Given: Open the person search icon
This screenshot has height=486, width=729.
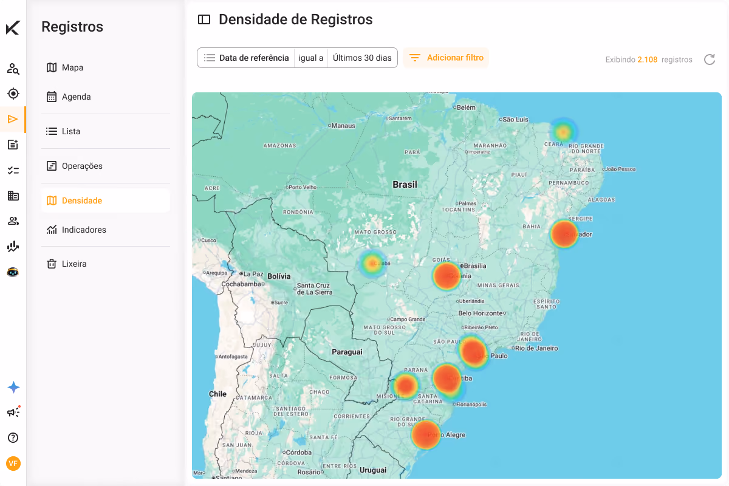Looking at the screenshot, I should [x=13, y=69].
